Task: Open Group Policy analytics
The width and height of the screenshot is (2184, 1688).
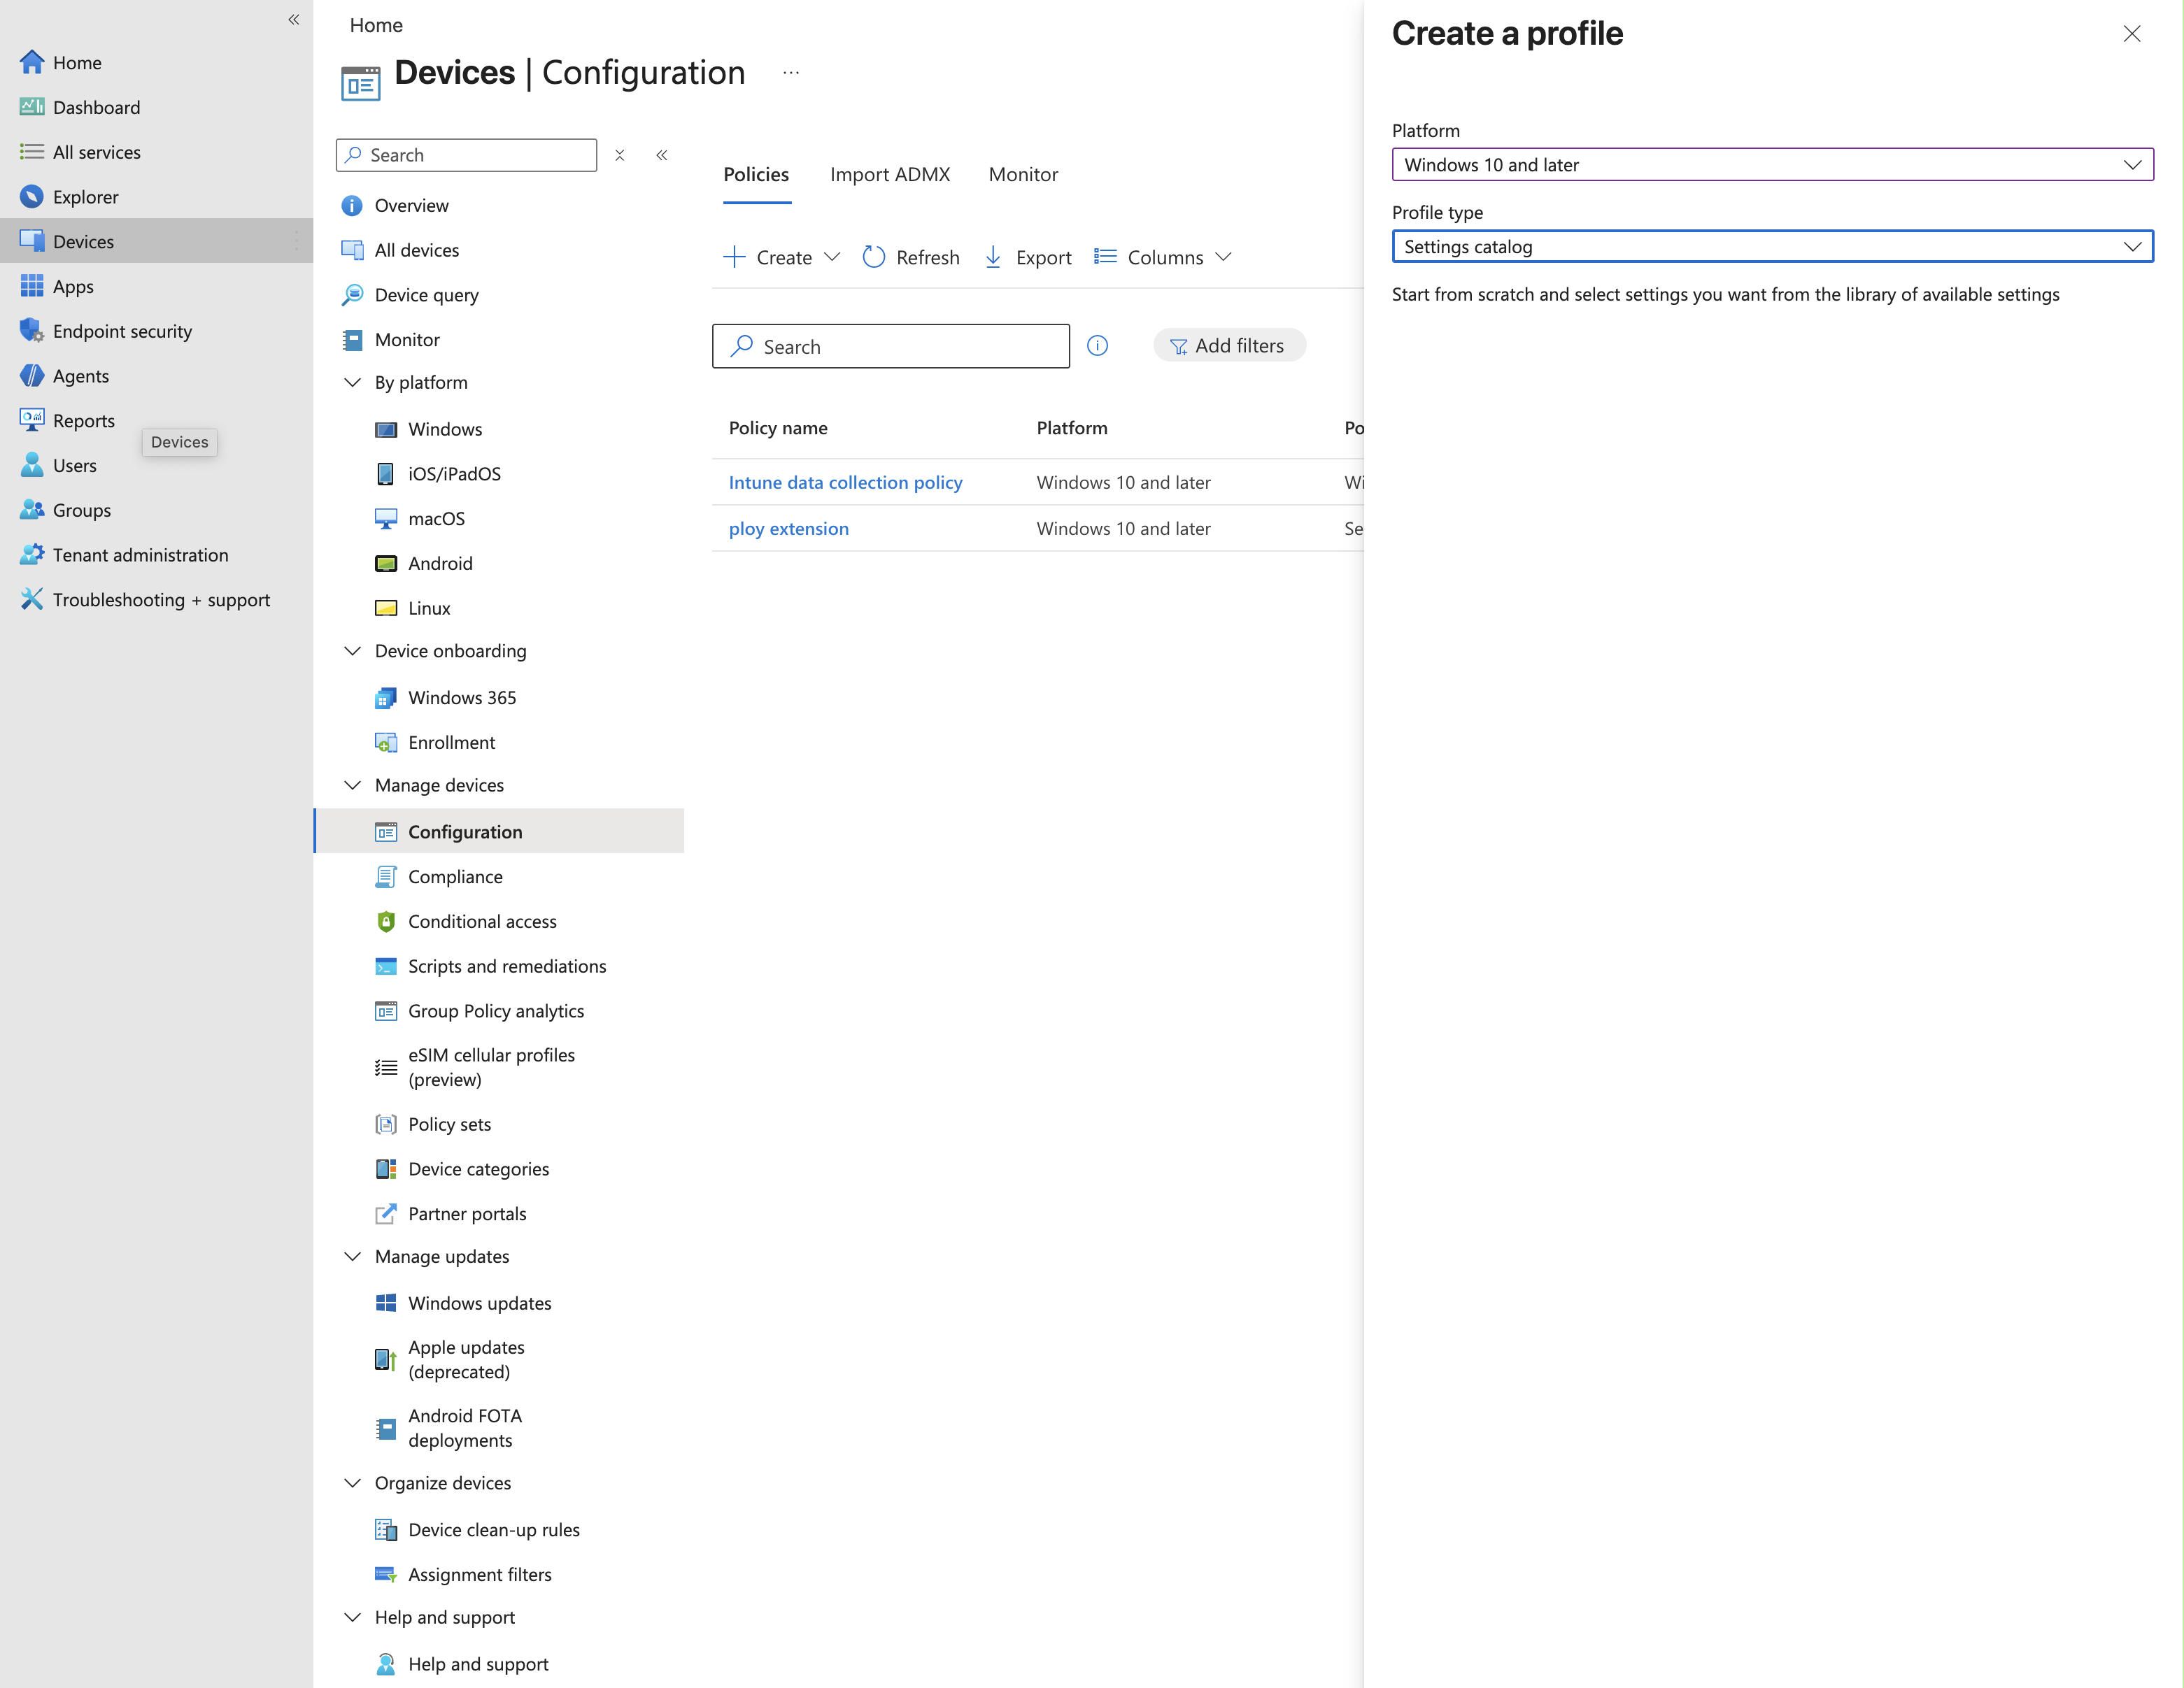Action: (x=496, y=1010)
